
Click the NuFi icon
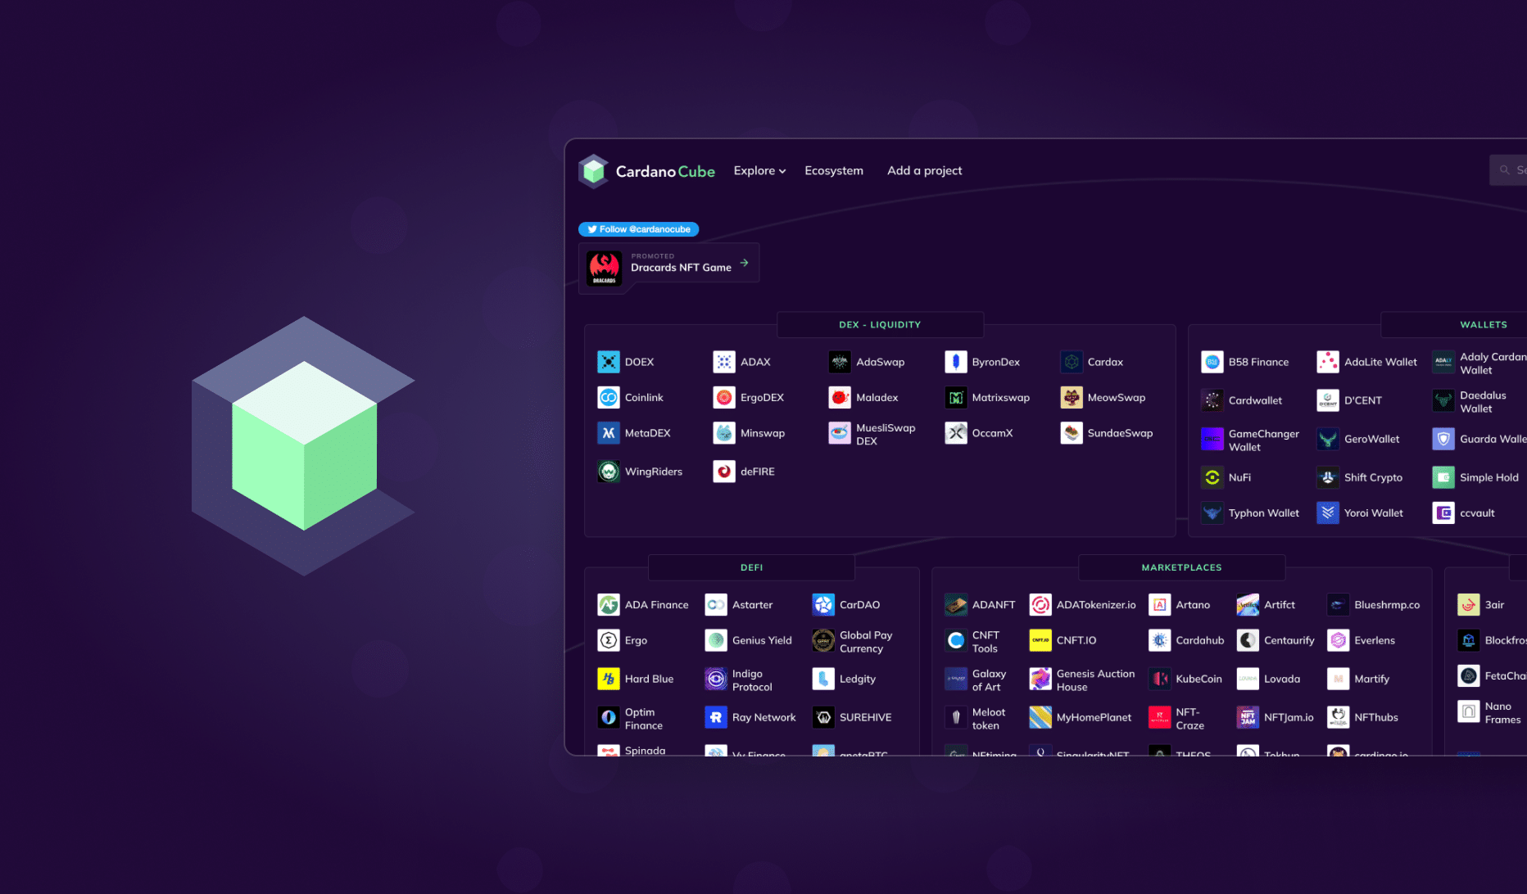point(1212,477)
